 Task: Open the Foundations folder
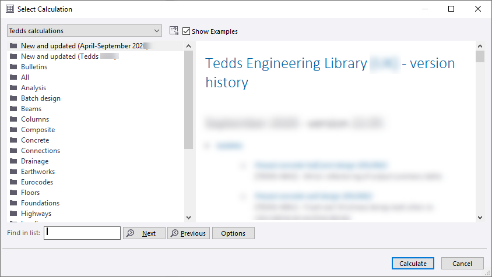point(40,203)
